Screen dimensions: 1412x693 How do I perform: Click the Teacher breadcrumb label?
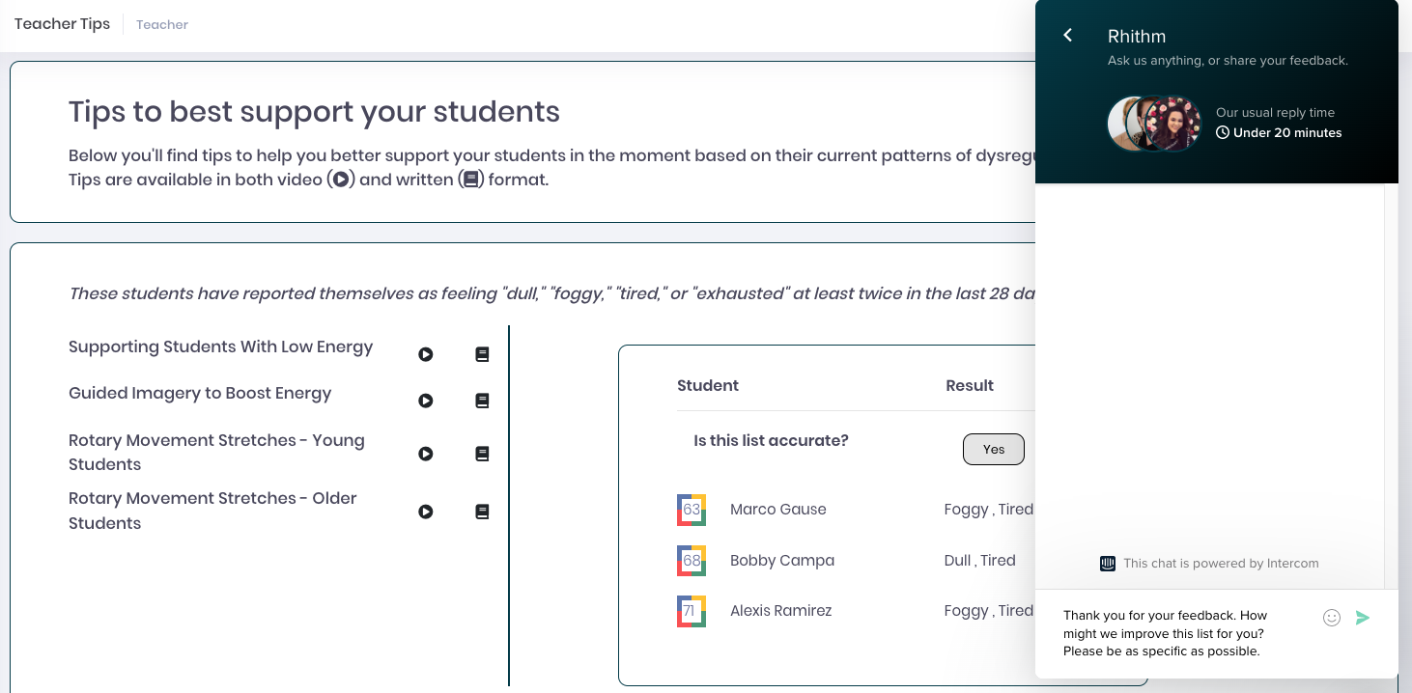[162, 24]
